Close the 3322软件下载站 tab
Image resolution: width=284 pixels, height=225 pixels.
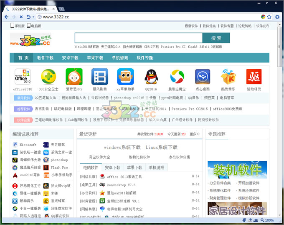tap(53, 9)
